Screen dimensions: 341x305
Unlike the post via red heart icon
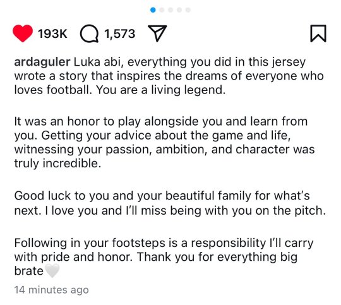coord(23,33)
